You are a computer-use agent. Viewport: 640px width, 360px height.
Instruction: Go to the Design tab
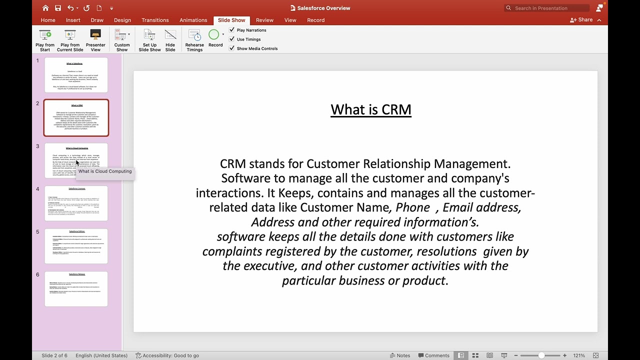122,20
